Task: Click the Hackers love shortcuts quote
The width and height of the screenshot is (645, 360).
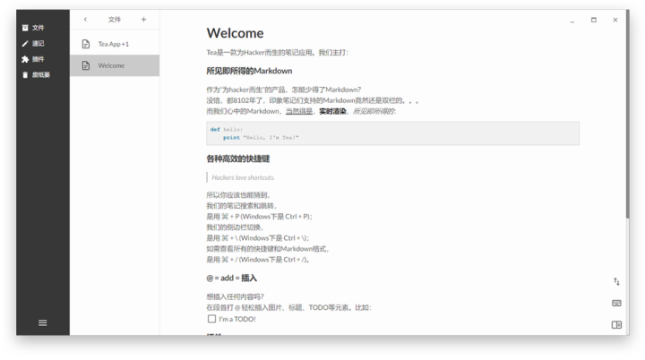Action: (x=243, y=177)
